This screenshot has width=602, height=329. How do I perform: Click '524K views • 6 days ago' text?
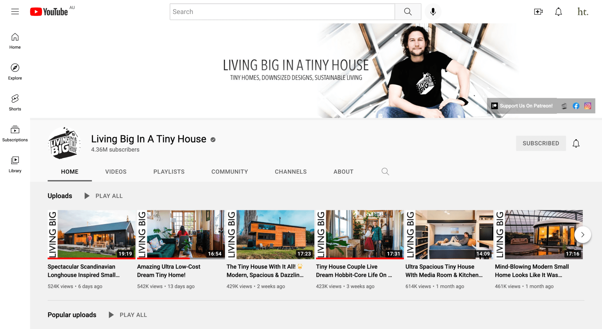click(x=75, y=286)
